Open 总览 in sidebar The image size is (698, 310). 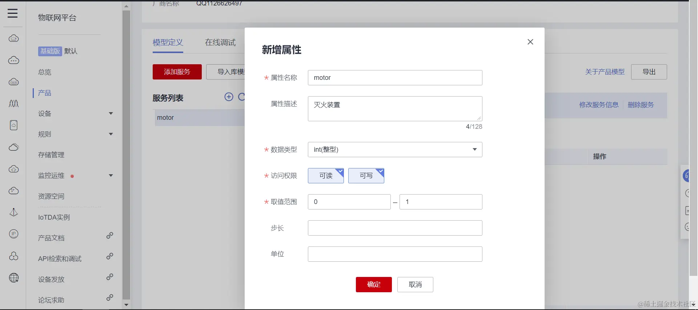pyautogui.click(x=45, y=72)
